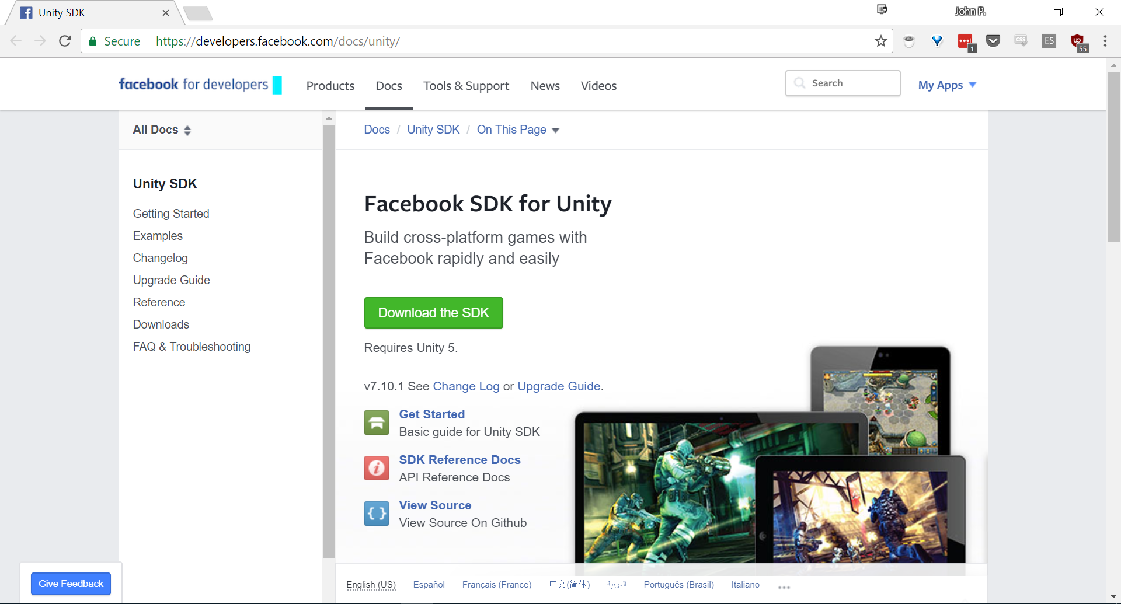Click the grey mask extension icon beside the star
1121x604 pixels.
coord(909,41)
